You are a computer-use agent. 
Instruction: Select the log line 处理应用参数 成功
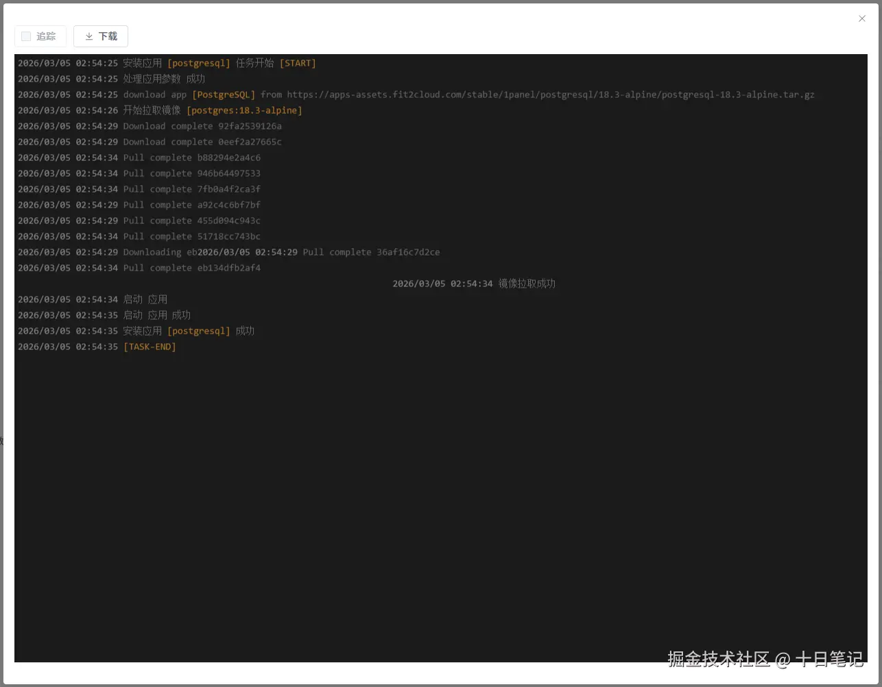tap(111, 79)
